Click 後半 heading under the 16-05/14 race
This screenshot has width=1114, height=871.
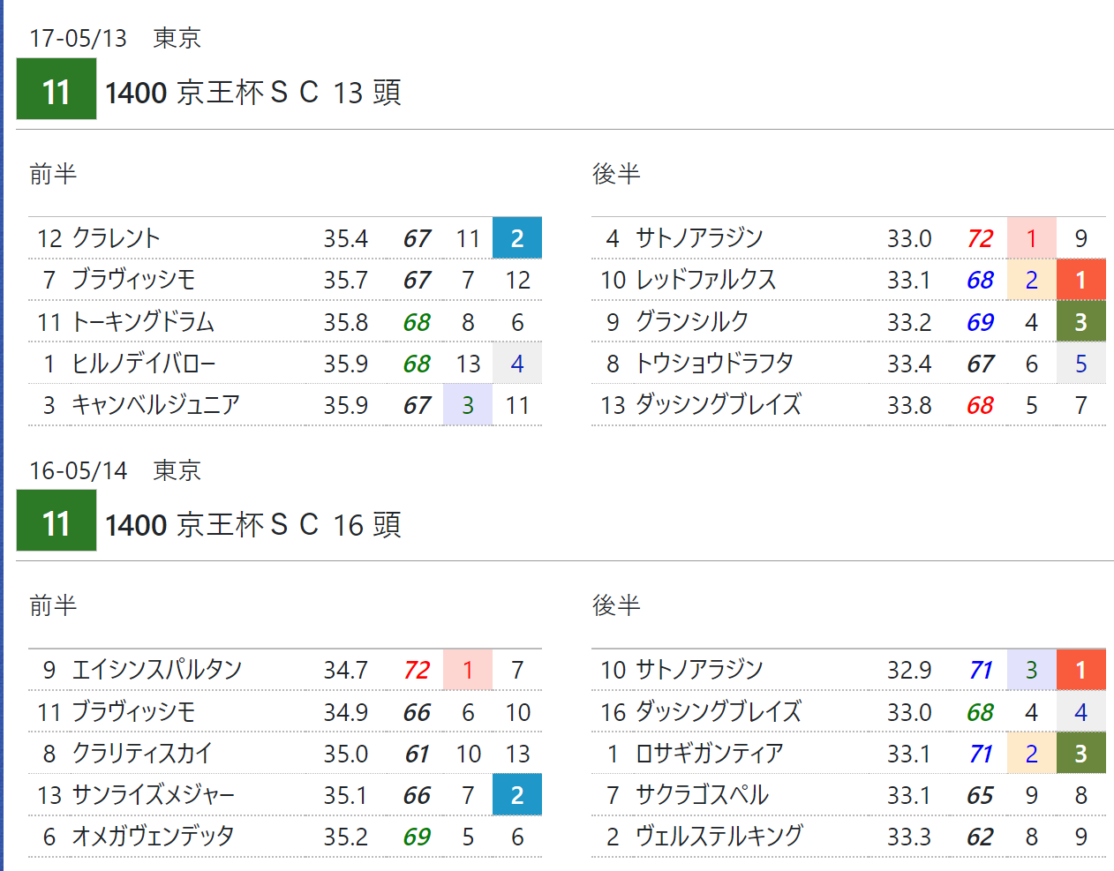point(616,605)
